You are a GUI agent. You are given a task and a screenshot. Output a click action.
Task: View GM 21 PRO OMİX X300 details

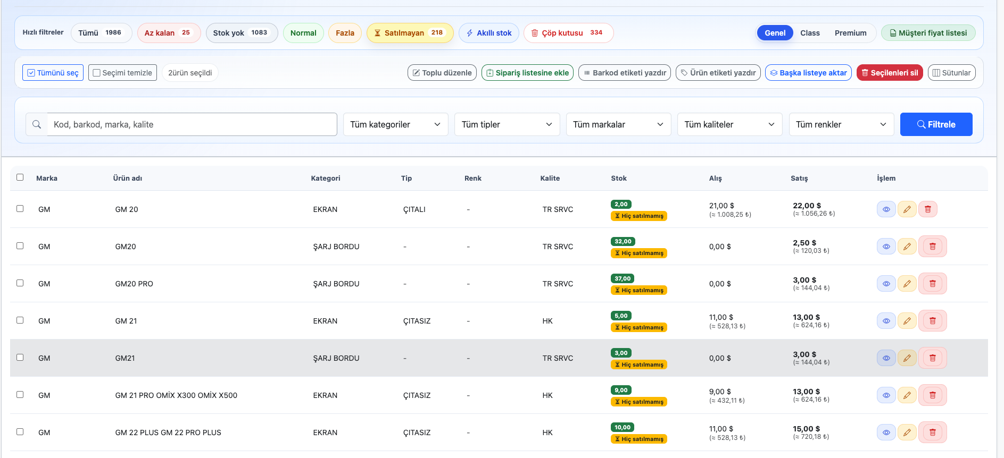click(x=886, y=395)
